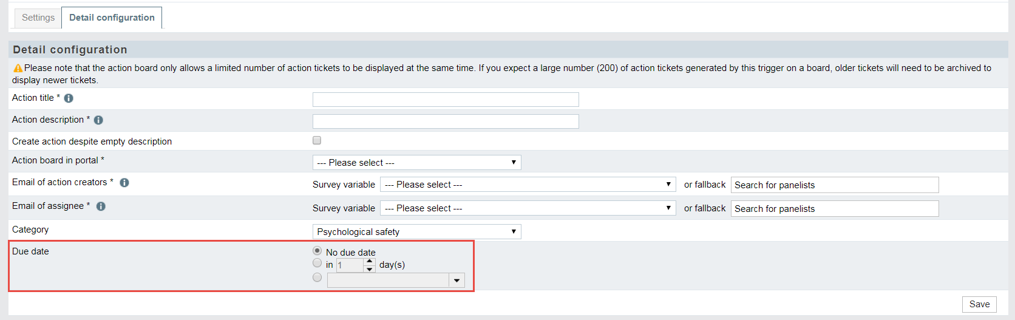Click the days number field
This screenshot has width=1015, height=320.
pos(350,265)
